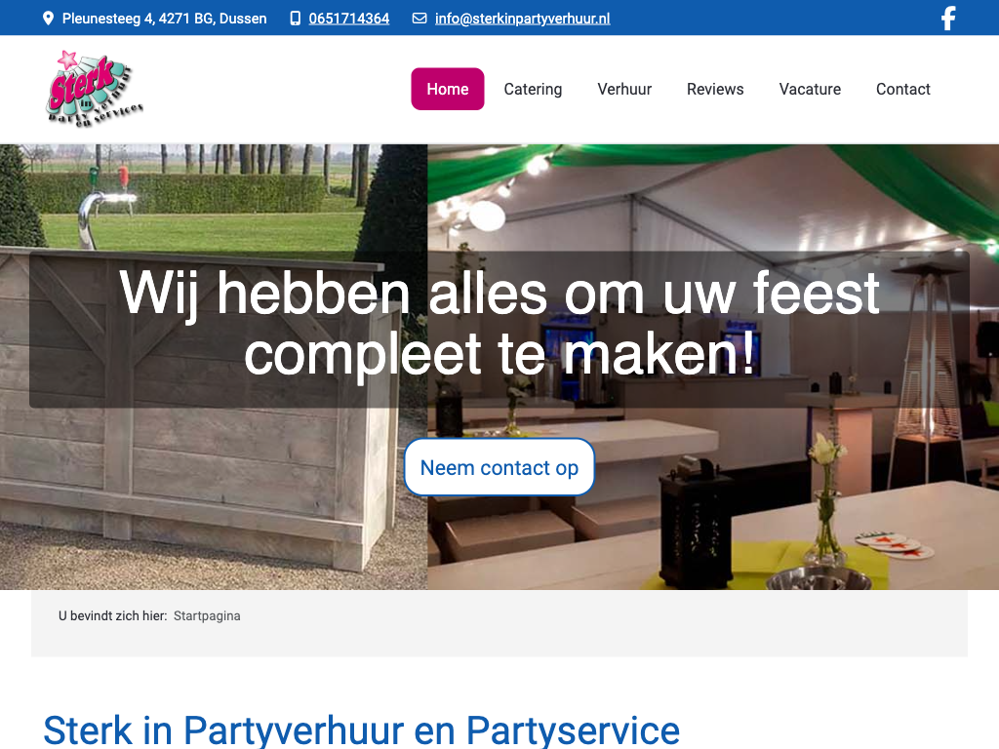Open the info@sterkinpartyverhuur.nl email link
The width and height of the screenshot is (999, 749).
(522, 19)
